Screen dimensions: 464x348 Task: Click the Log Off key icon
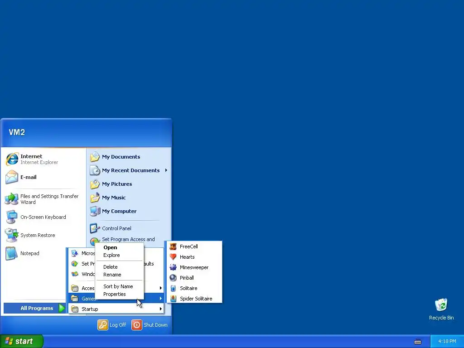point(103,324)
